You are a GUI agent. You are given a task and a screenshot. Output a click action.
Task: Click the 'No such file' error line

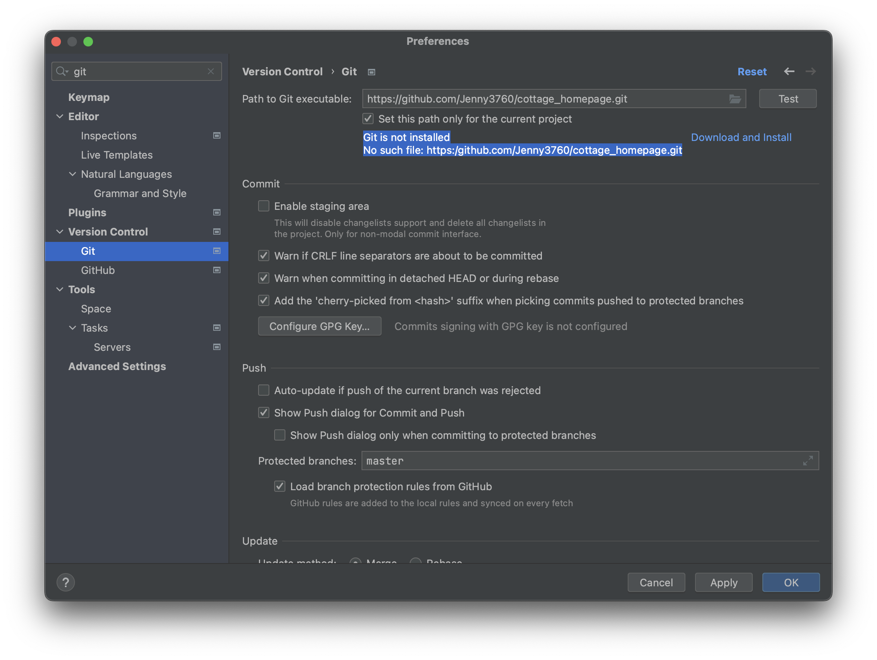522,150
